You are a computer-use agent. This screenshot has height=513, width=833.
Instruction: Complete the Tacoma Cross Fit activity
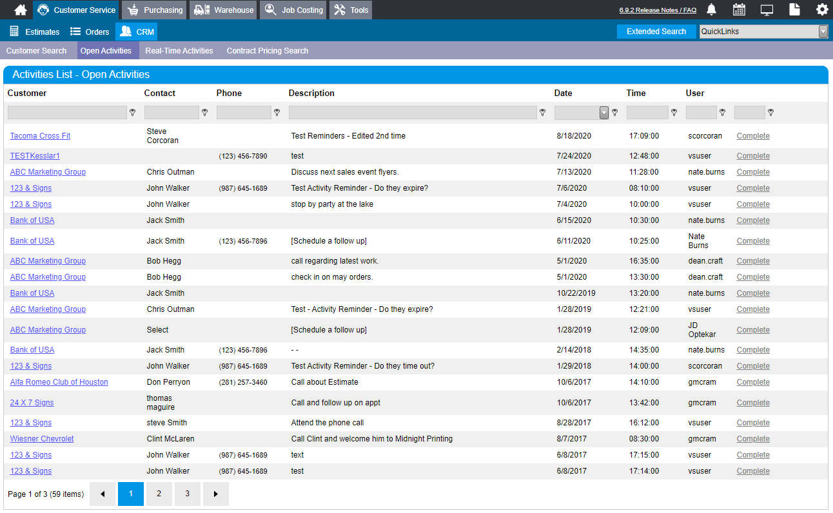click(753, 136)
